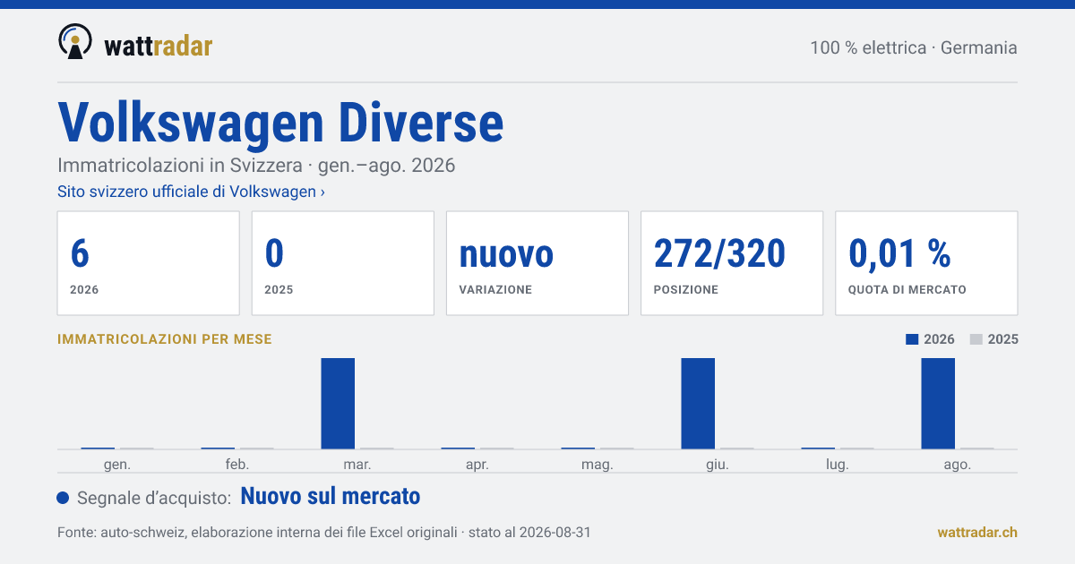Select the Variazione card showing nuovo
Screen dimensions: 1075x564
(537, 263)
